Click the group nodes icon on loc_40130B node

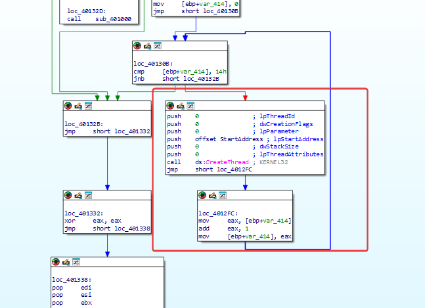pos(158,46)
